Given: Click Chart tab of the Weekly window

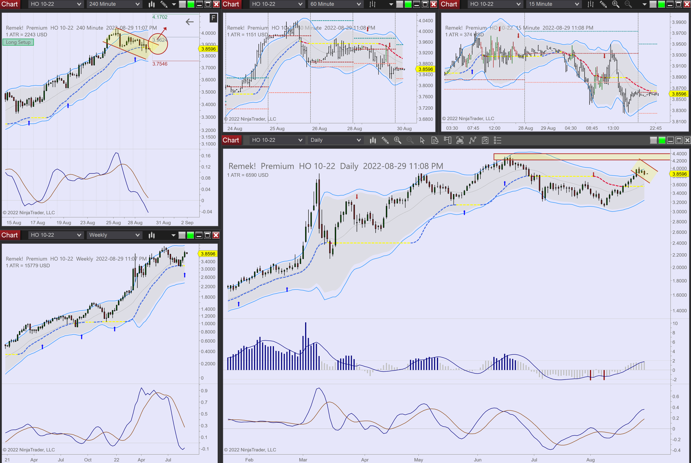Looking at the screenshot, I should pos(10,235).
